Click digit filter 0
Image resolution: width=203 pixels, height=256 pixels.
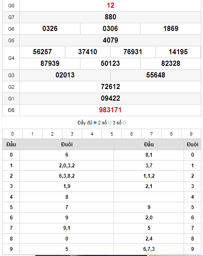point(12,134)
